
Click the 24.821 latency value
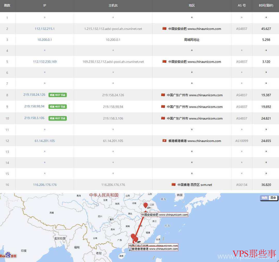tap(266, 118)
